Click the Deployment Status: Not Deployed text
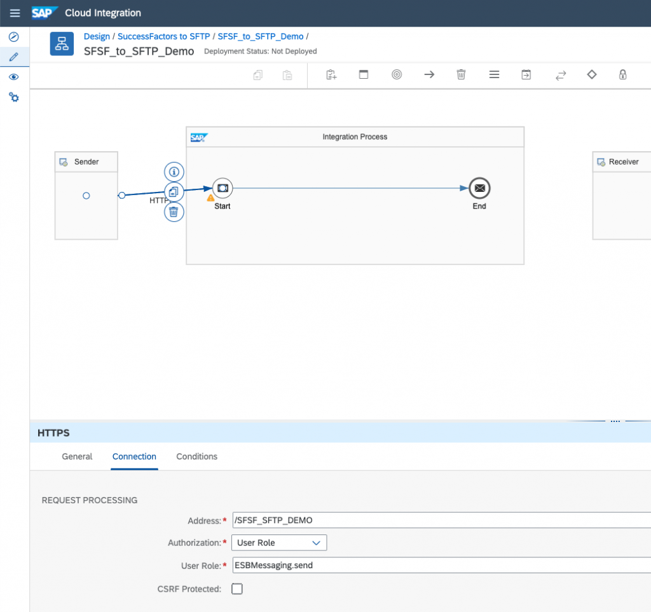The width and height of the screenshot is (651, 612). coord(260,51)
